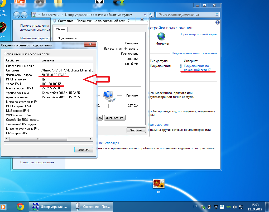
Task: Click the Internet globe icon in network map
Action: pyautogui.click(x=161, y=36)
